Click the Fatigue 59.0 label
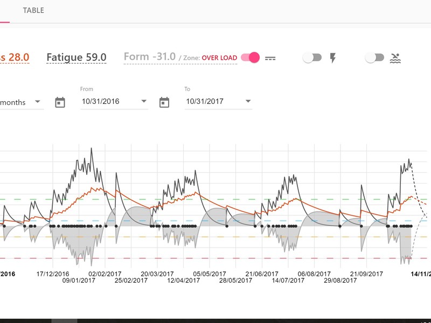Image resolution: width=431 pixels, height=323 pixels. (x=77, y=58)
